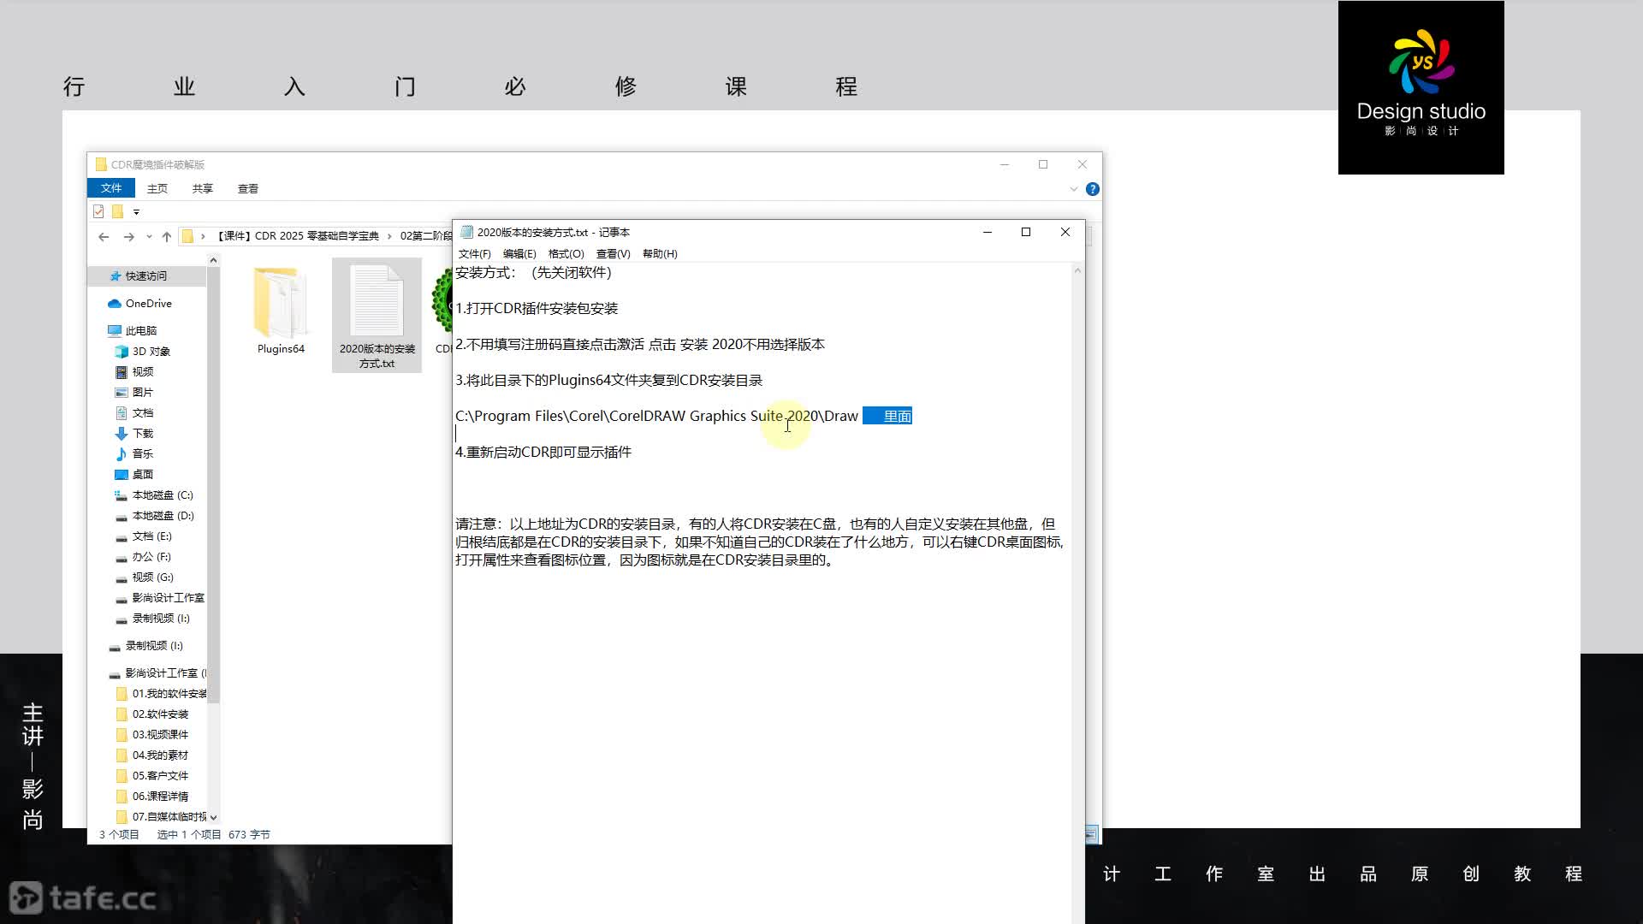Viewport: 1643px width, 924px height.
Task: Open the 帮助(H) menu in Notepad
Action: click(x=660, y=254)
